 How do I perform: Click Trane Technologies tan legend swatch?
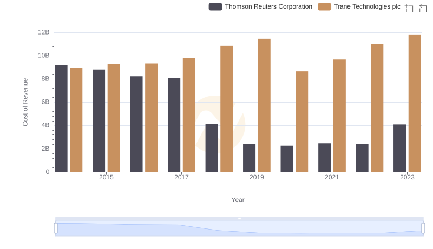[324, 6]
